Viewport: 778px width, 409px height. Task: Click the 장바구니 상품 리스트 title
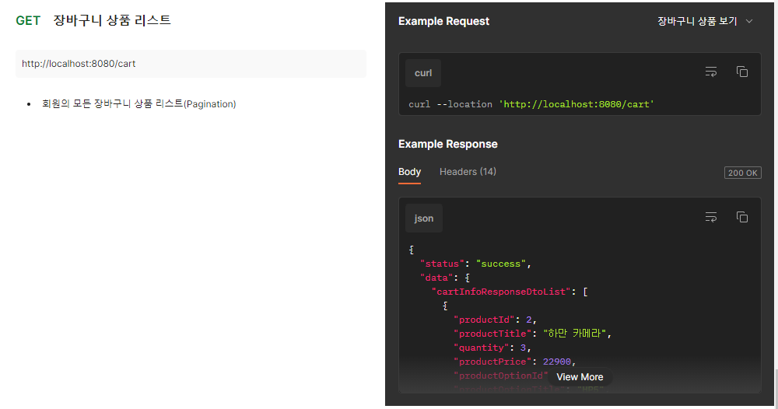click(x=112, y=20)
